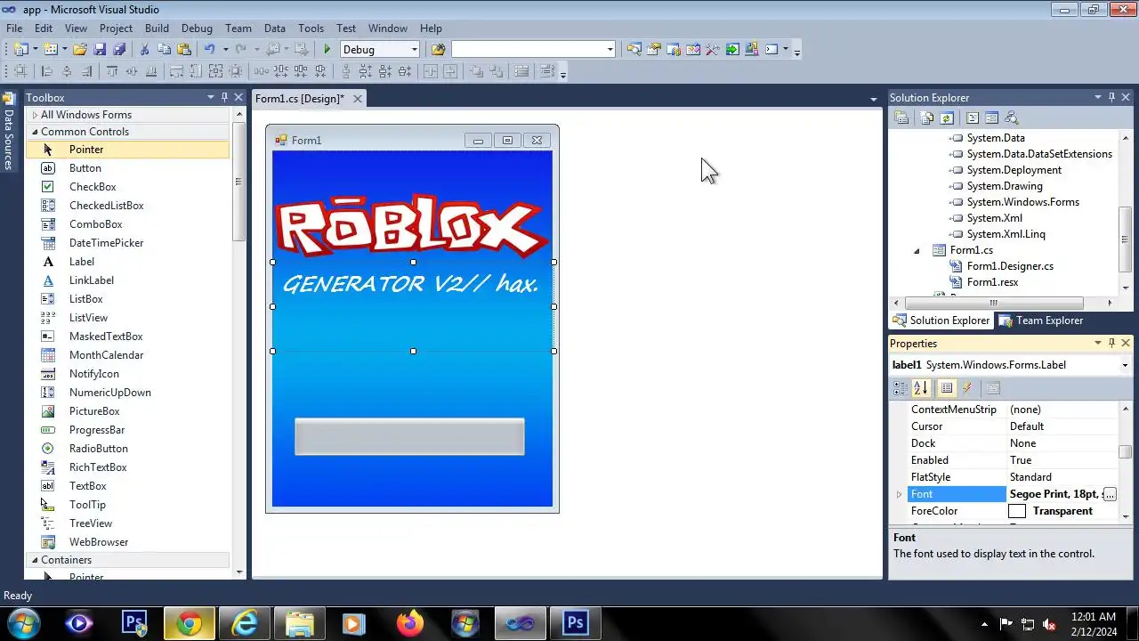Open Google Chrome from the taskbar

[x=189, y=624]
